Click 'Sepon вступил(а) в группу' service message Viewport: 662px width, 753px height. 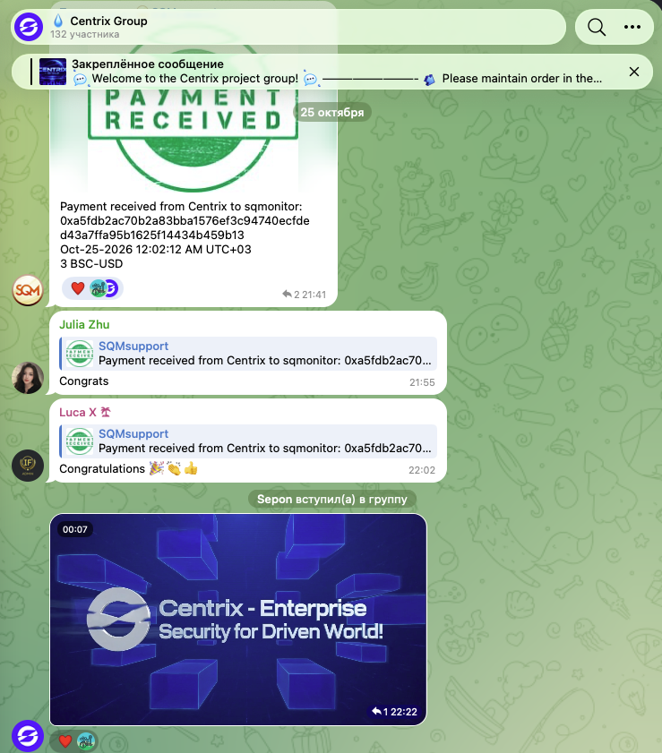[332, 500]
